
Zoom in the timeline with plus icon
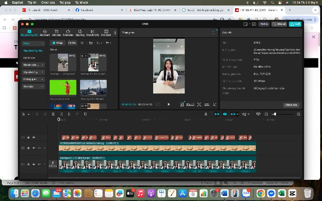pyautogui.click(x=299, y=114)
